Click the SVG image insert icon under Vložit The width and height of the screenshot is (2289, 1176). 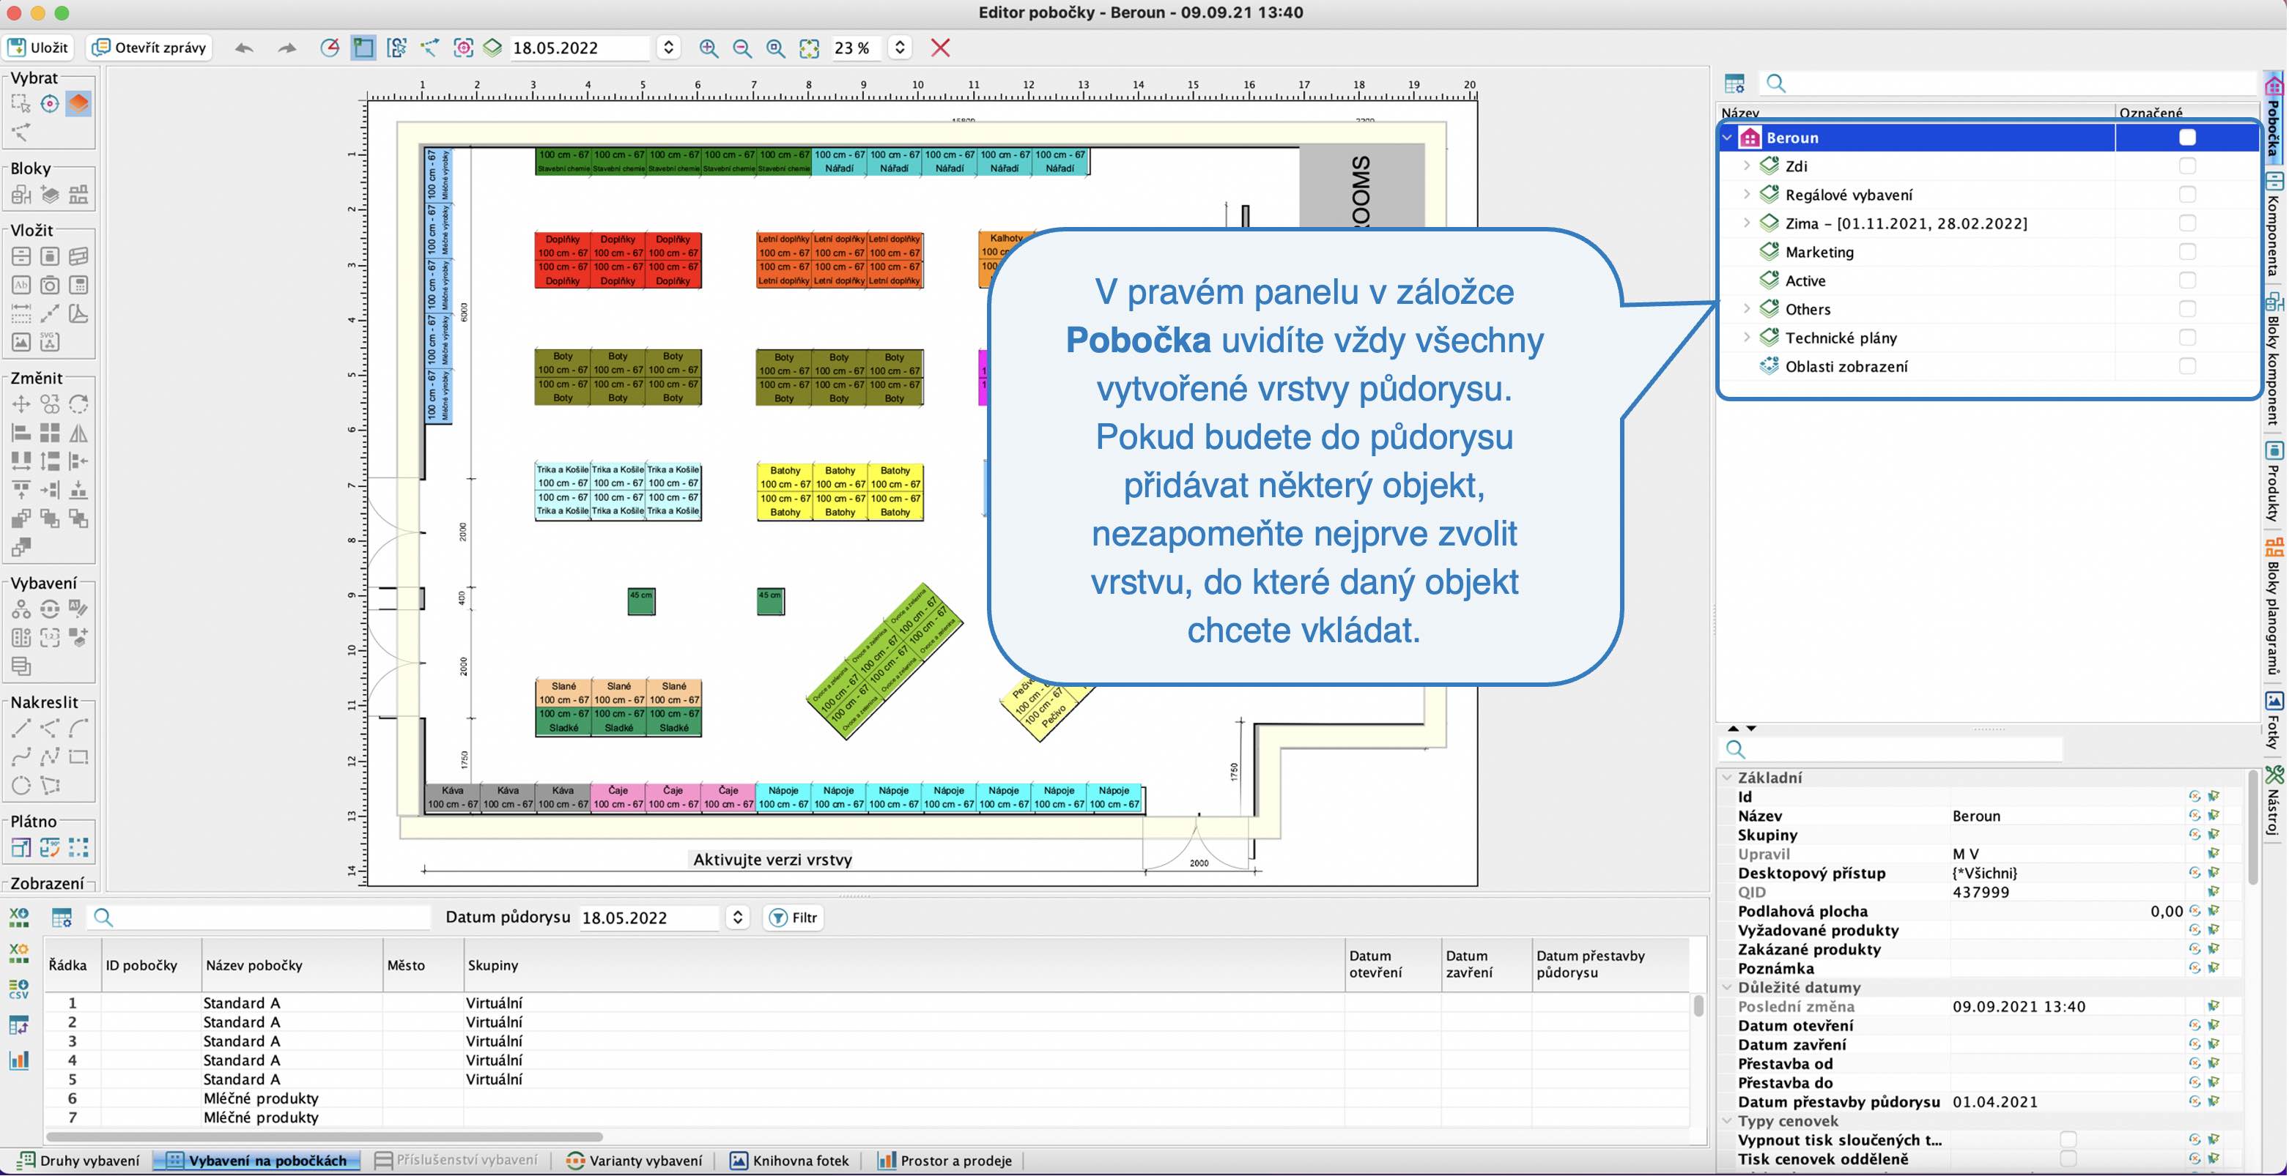pos(50,342)
